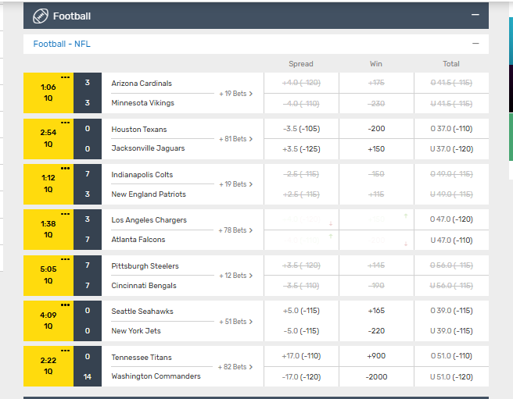The image size is (513, 399).
Task: Open the three-dot menu for Titans vs Commanders
Action: (x=66, y=351)
